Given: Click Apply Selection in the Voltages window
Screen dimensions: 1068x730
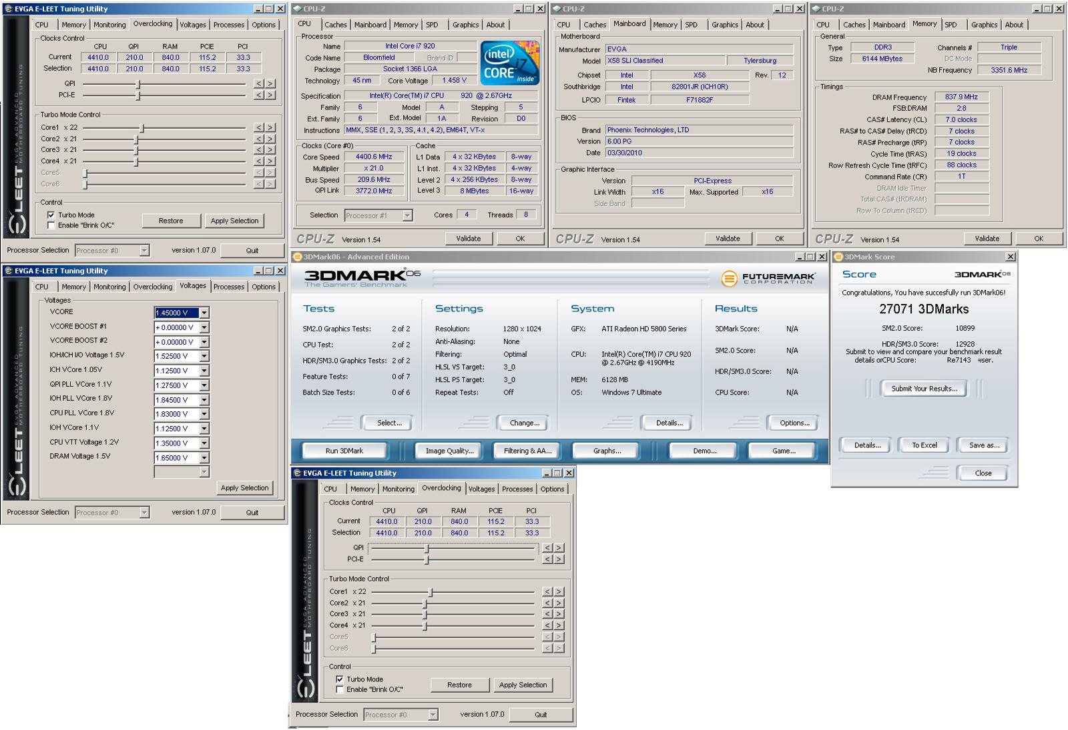Looking at the screenshot, I should pos(245,488).
